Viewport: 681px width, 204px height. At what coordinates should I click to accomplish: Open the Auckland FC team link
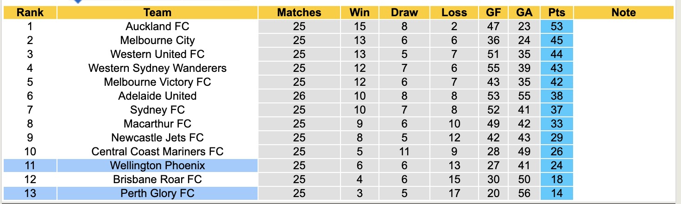[x=158, y=26]
